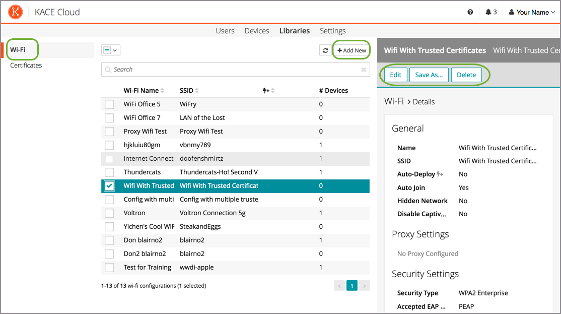561x314 pixels.
Task: Click the refresh list icon
Action: click(325, 50)
